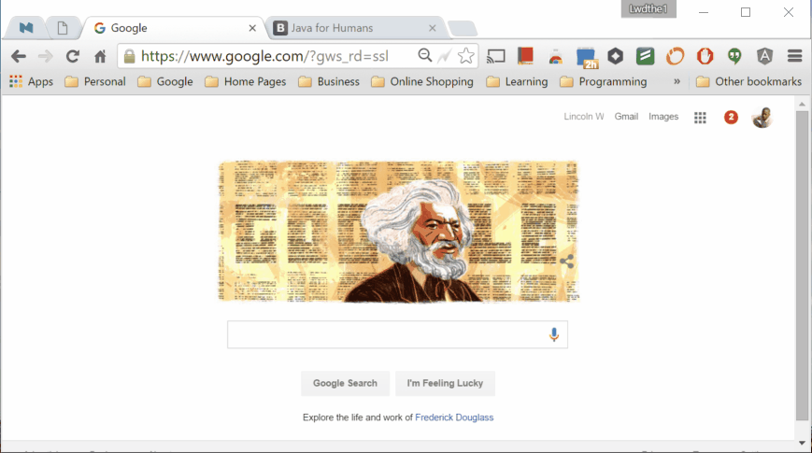The height and width of the screenshot is (453, 812).
Task: Go to the home page via house icon
Action: (x=100, y=56)
